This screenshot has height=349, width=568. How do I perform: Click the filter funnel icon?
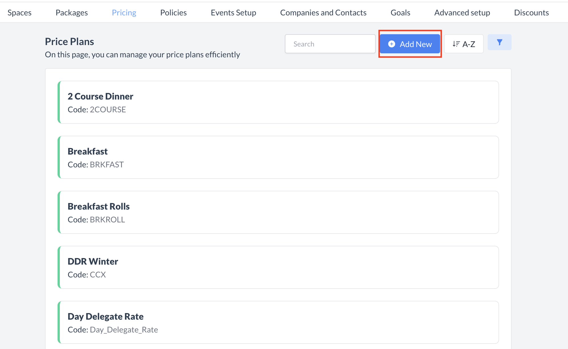click(499, 42)
